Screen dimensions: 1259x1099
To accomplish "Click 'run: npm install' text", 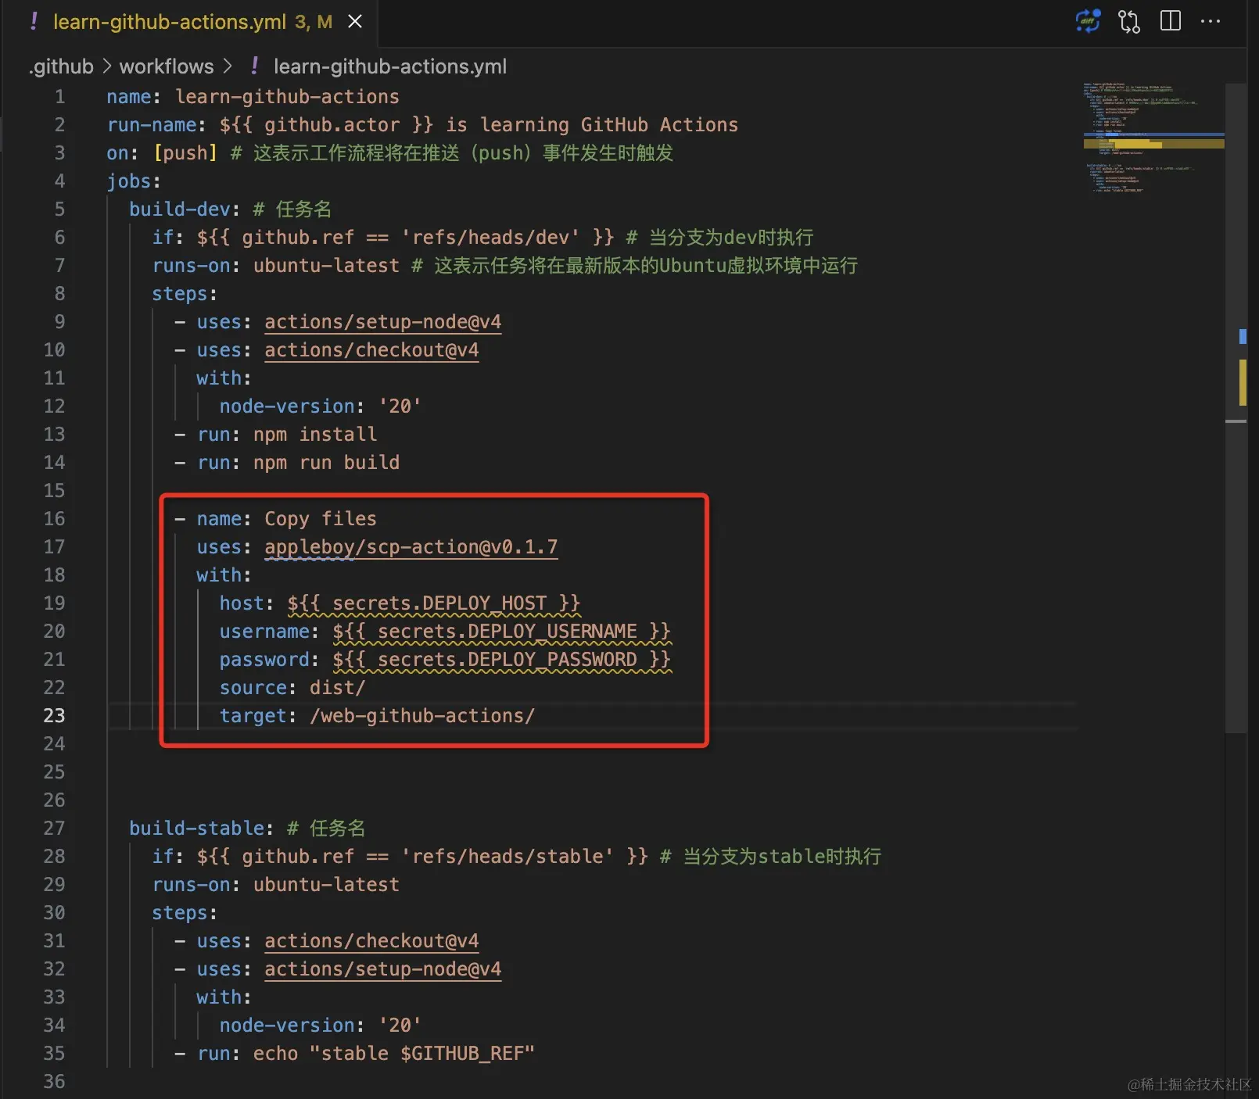I will tap(287, 435).
